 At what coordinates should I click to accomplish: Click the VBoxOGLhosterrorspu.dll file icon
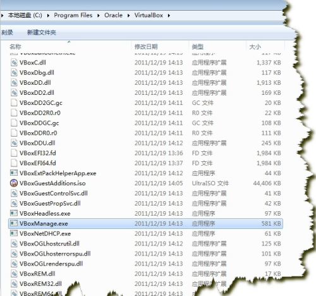pyautogui.click(x=14, y=254)
